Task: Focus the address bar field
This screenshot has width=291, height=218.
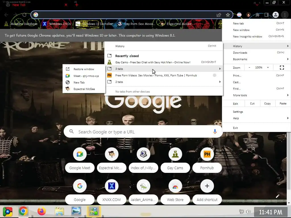Action: point(126,15)
